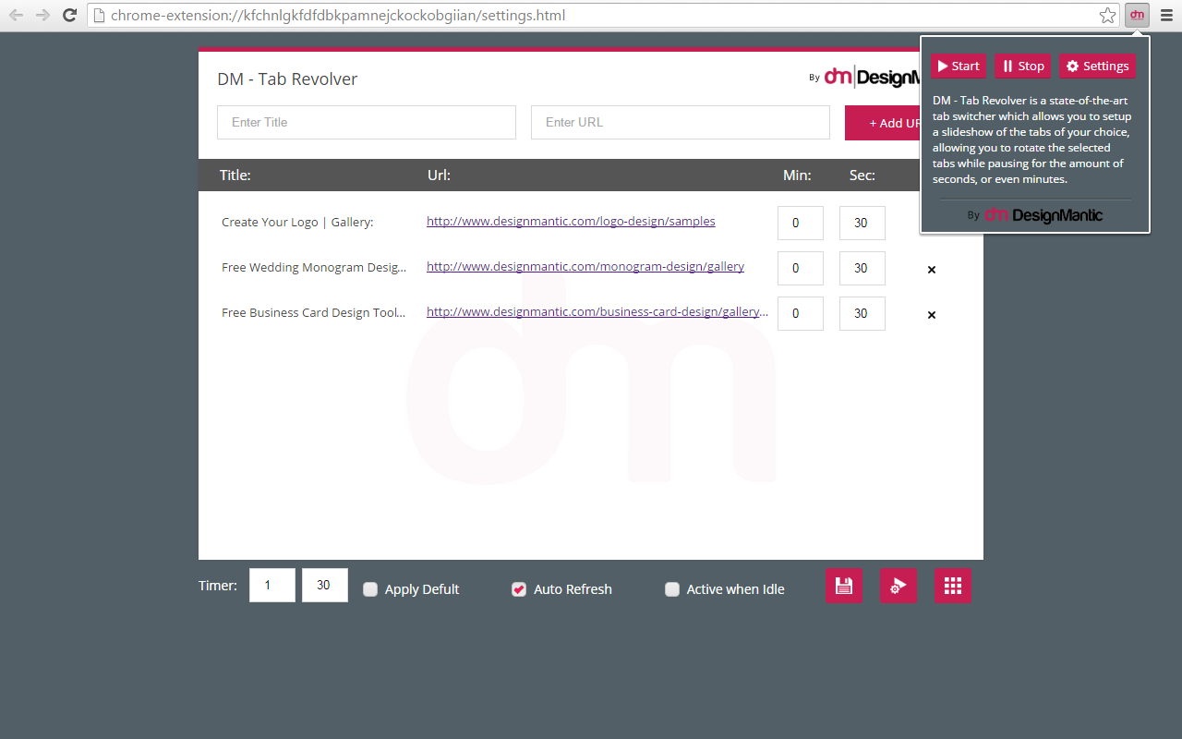Screen dimensions: 1182x739
Task: Edit Min field for Business Card row
Action: click(801, 313)
